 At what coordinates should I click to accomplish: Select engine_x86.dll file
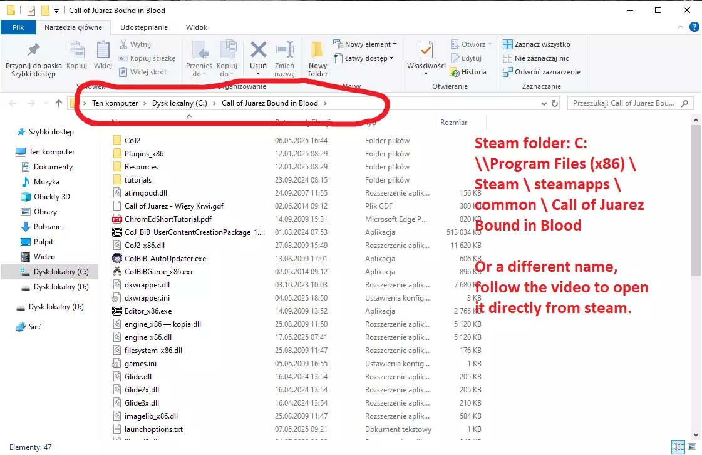(x=142, y=337)
